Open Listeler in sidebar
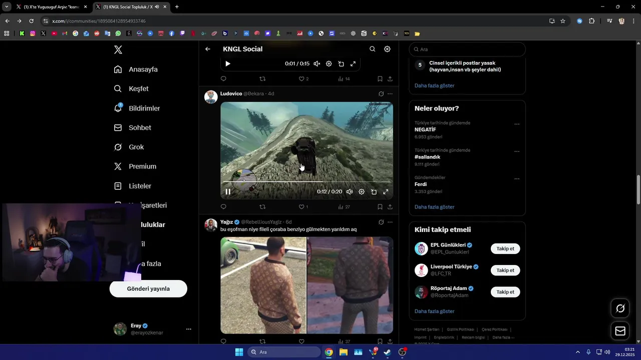The width and height of the screenshot is (641, 360). coord(133,186)
